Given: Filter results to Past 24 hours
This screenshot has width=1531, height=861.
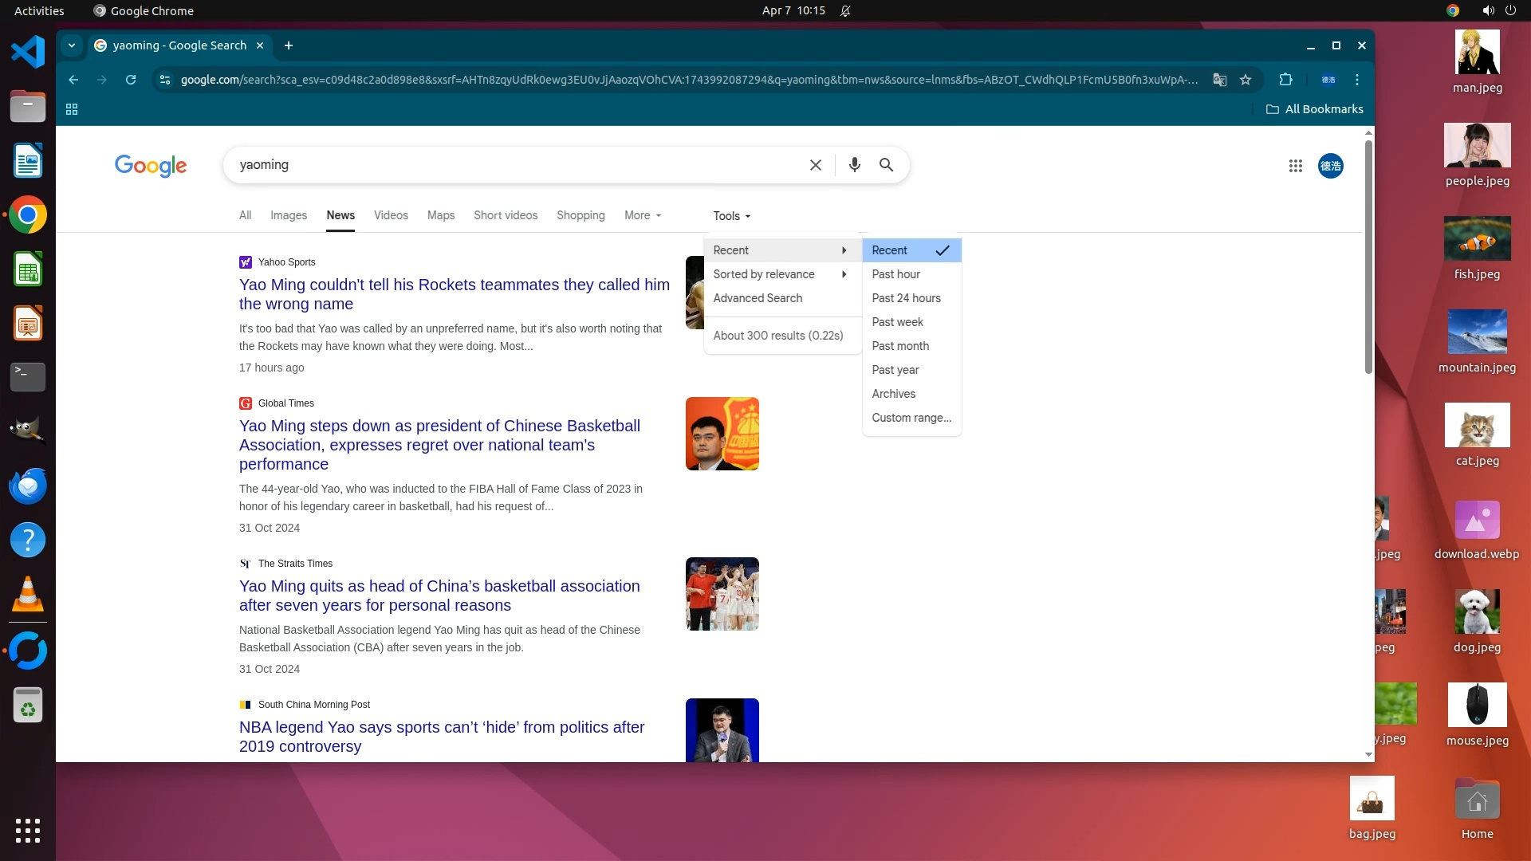Looking at the screenshot, I should (x=906, y=298).
